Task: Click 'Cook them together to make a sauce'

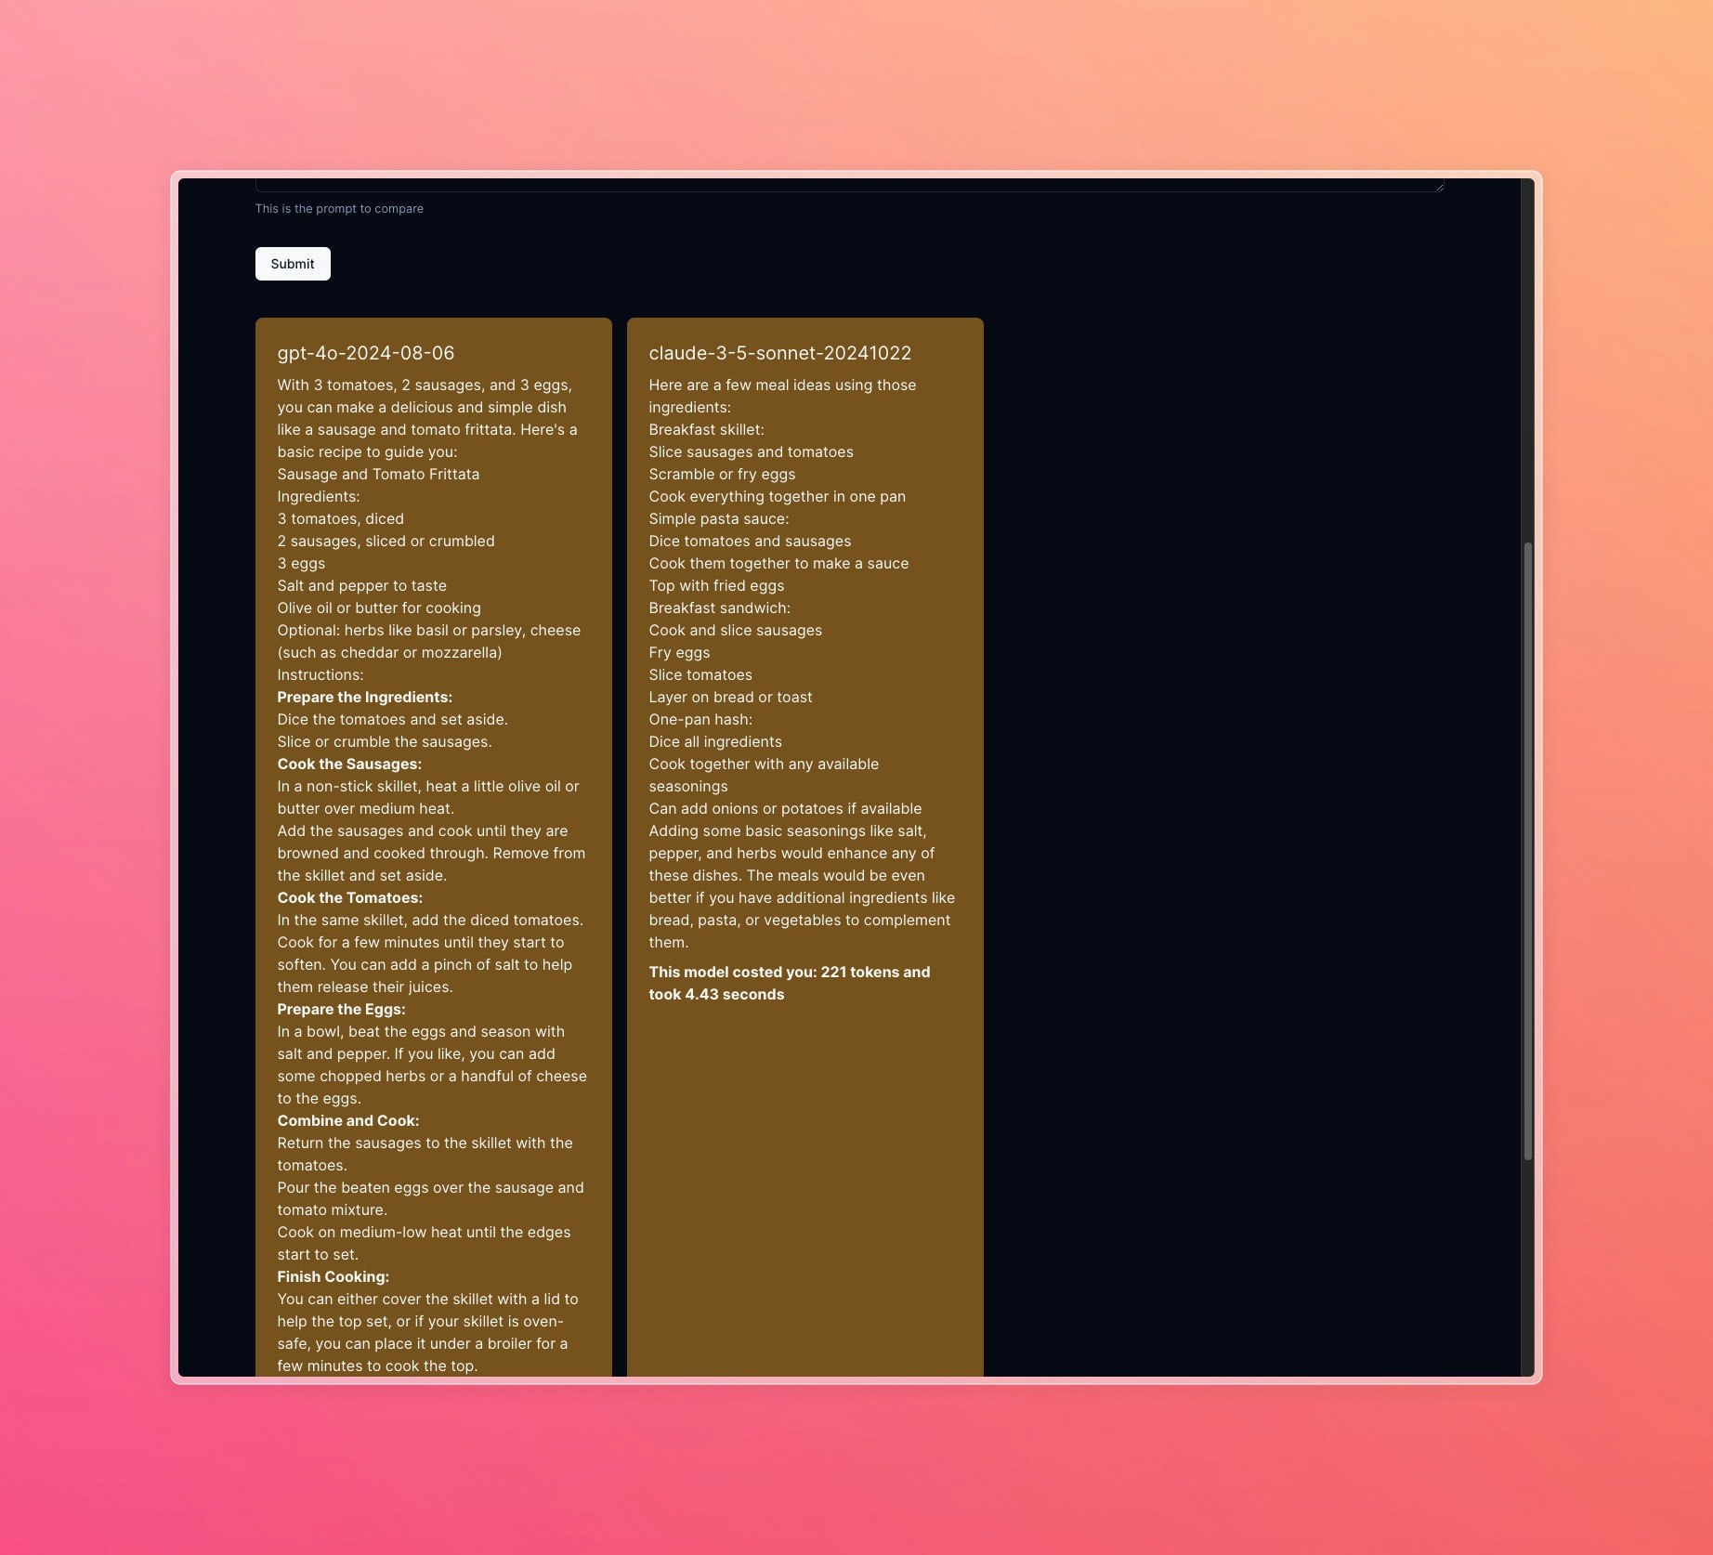Action: coord(778,563)
